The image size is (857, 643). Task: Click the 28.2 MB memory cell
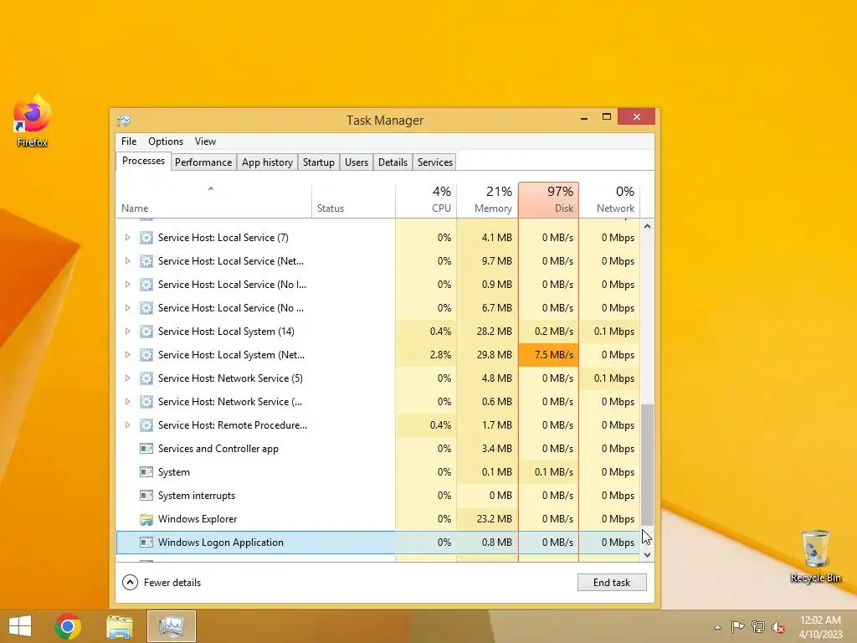pyautogui.click(x=488, y=332)
